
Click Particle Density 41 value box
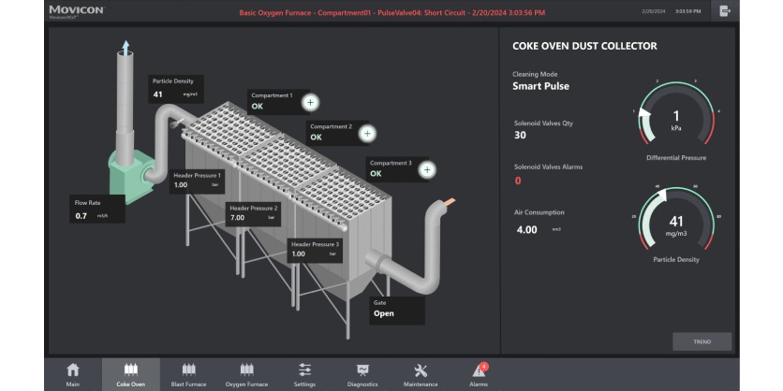tap(176, 89)
